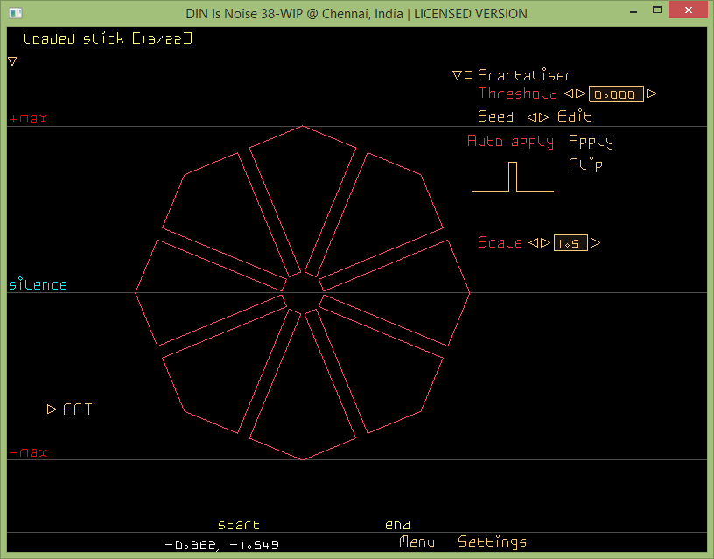Expand the FFT panel
The image size is (714, 559).
tap(52, 409)
